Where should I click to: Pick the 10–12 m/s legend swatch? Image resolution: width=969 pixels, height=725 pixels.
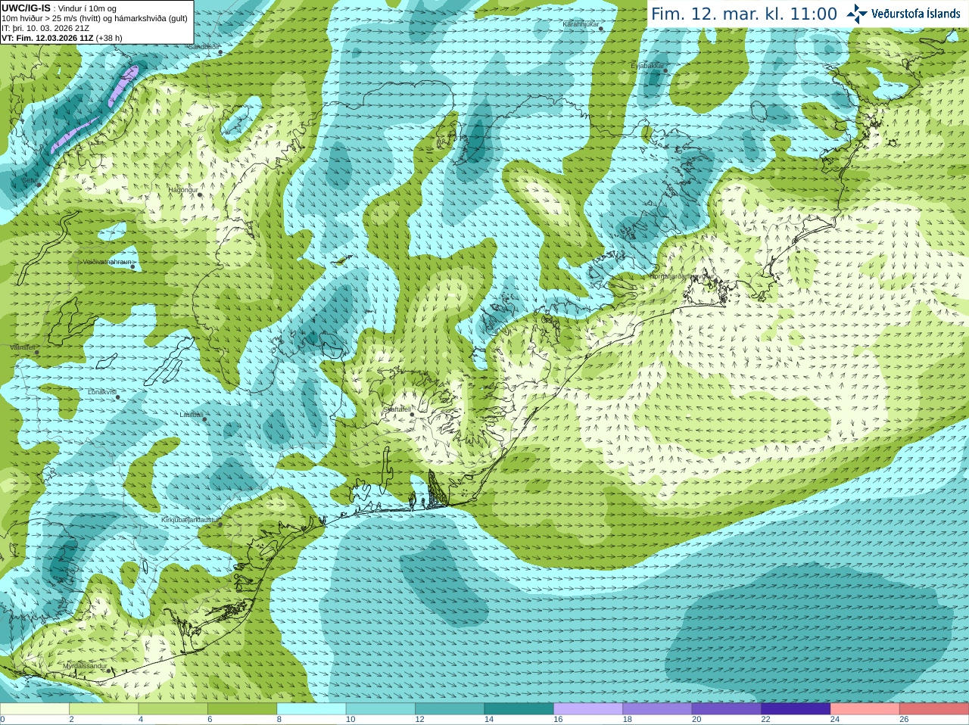click(381, 709)
